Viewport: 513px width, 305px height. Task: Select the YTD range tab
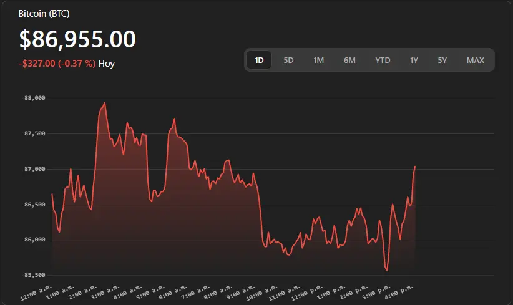(383, 61)
